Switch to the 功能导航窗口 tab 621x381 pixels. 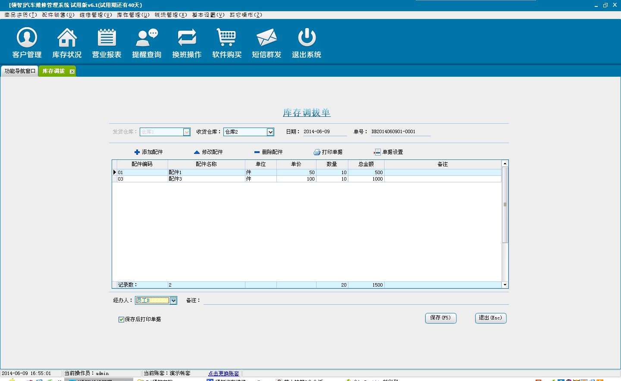[20, 71]
